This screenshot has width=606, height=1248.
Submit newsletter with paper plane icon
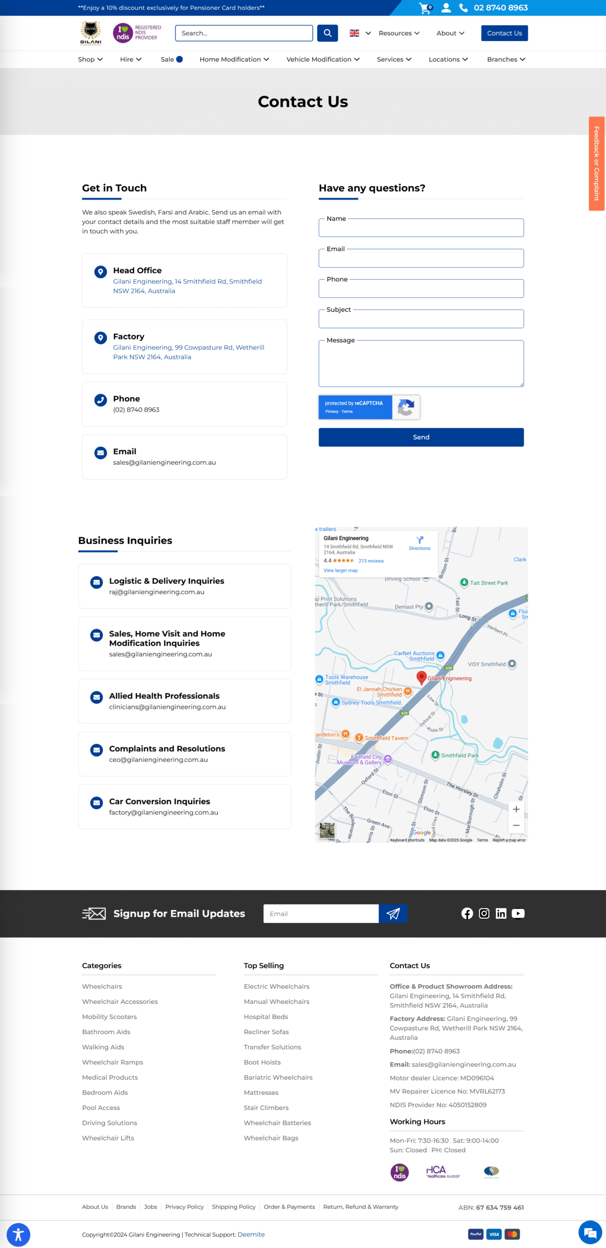coord(393,914)
